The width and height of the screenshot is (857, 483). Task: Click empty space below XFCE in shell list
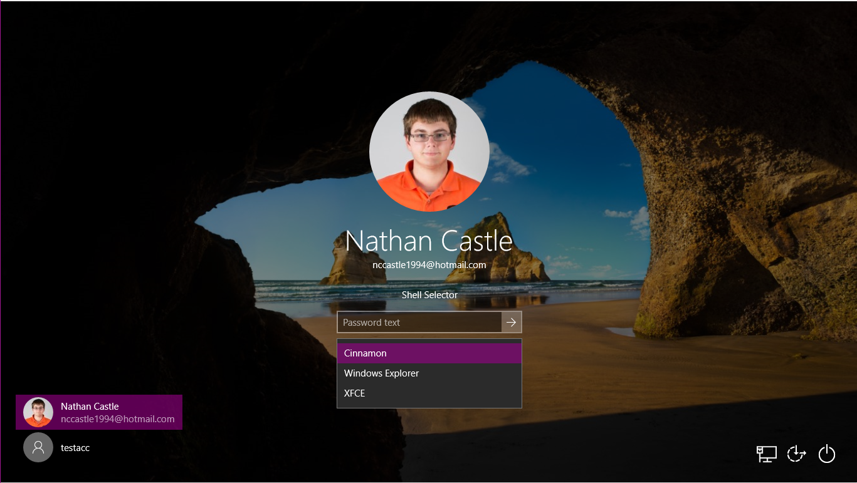429,405
